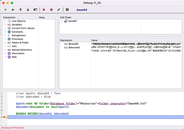
Task: Click the Abort and Edit icon
Action: (52, 10)
